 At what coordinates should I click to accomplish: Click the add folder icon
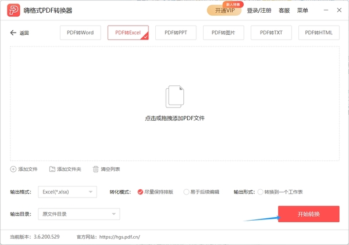(x=52, y=169)
